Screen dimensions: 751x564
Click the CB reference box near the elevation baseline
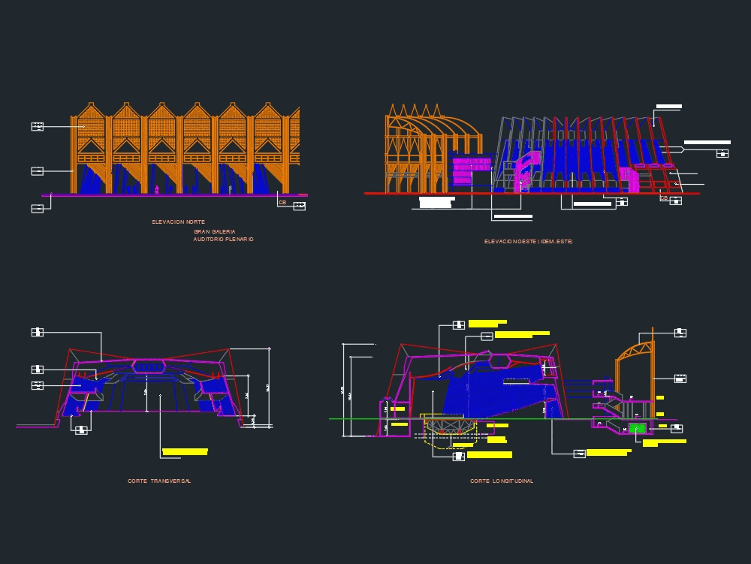pos(282,201)
